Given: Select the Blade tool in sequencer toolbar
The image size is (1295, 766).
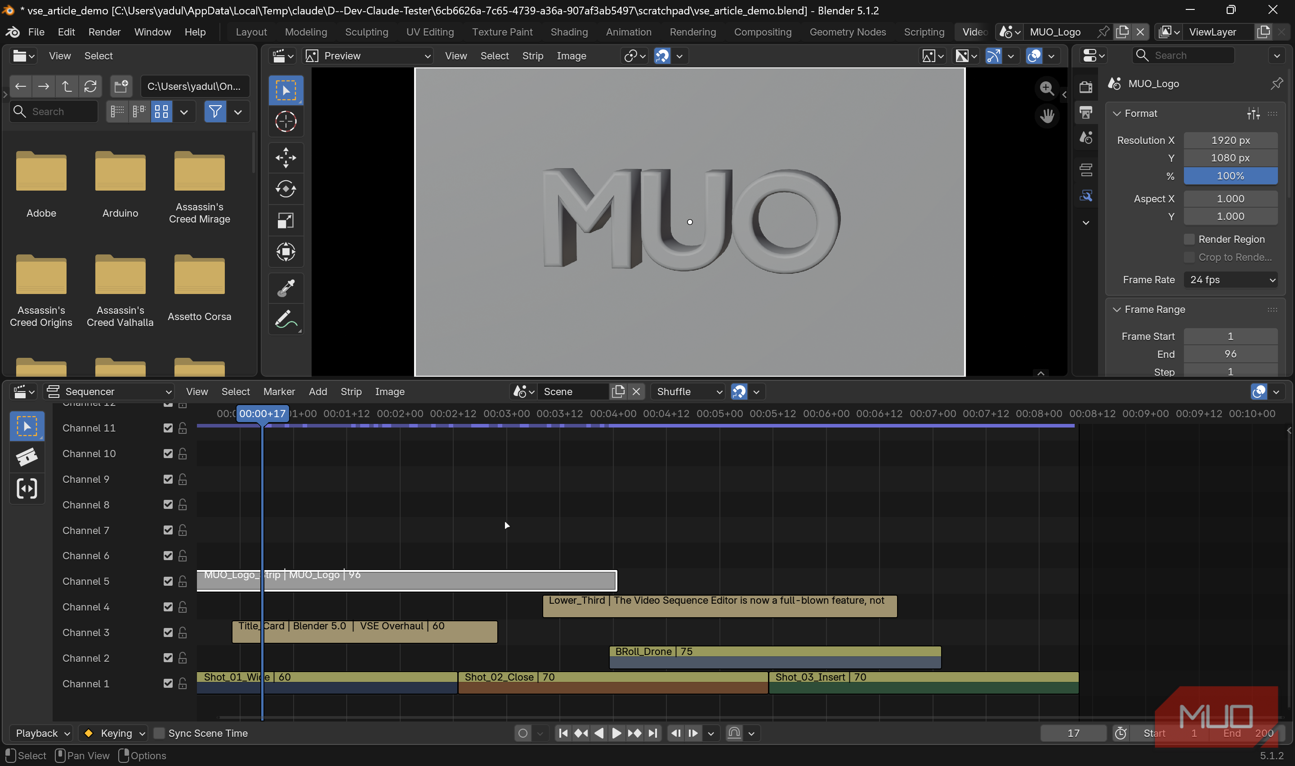Looking at the screenshot, I should coord(27,457).
